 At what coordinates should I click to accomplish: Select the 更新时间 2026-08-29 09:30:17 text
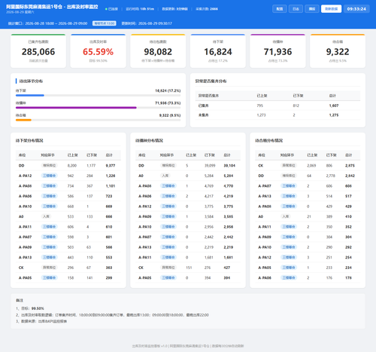(147, 23)
